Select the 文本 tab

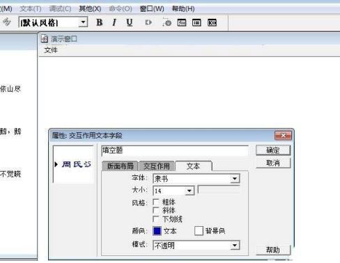tap(193, 166)
